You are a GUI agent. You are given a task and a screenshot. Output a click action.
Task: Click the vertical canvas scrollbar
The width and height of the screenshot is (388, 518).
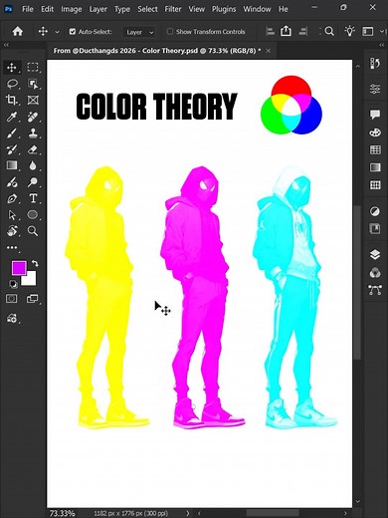point(357,282)
